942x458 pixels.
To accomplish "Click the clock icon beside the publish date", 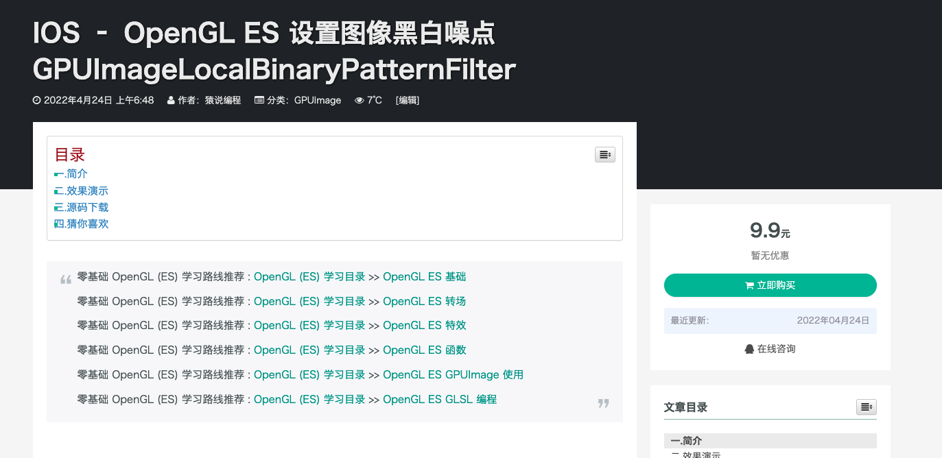I will (x=36, y=99).
